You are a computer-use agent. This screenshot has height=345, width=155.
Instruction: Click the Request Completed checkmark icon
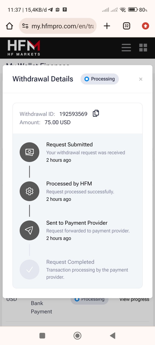tap(29, 270)
